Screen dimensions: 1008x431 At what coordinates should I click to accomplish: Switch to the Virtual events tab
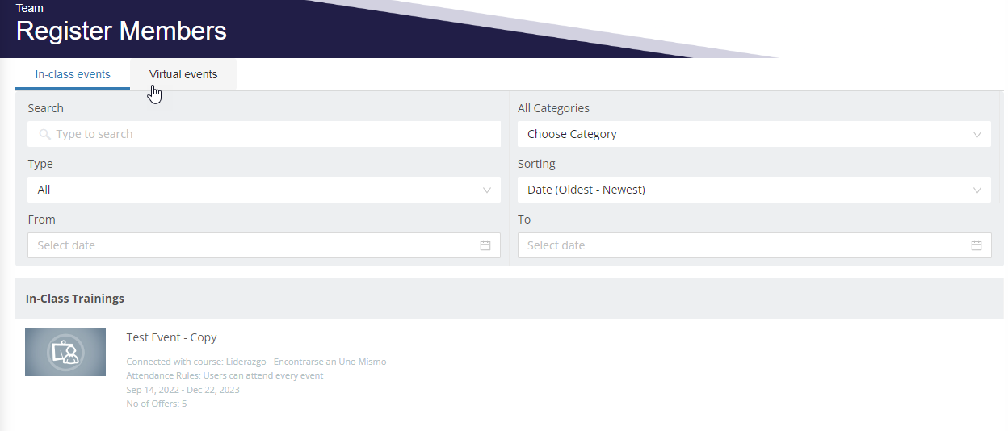tap(183, 74)
